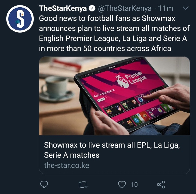Open the tweet text about football fans
The height and width of the screenshot is (194, 196).
pos(114,33)
